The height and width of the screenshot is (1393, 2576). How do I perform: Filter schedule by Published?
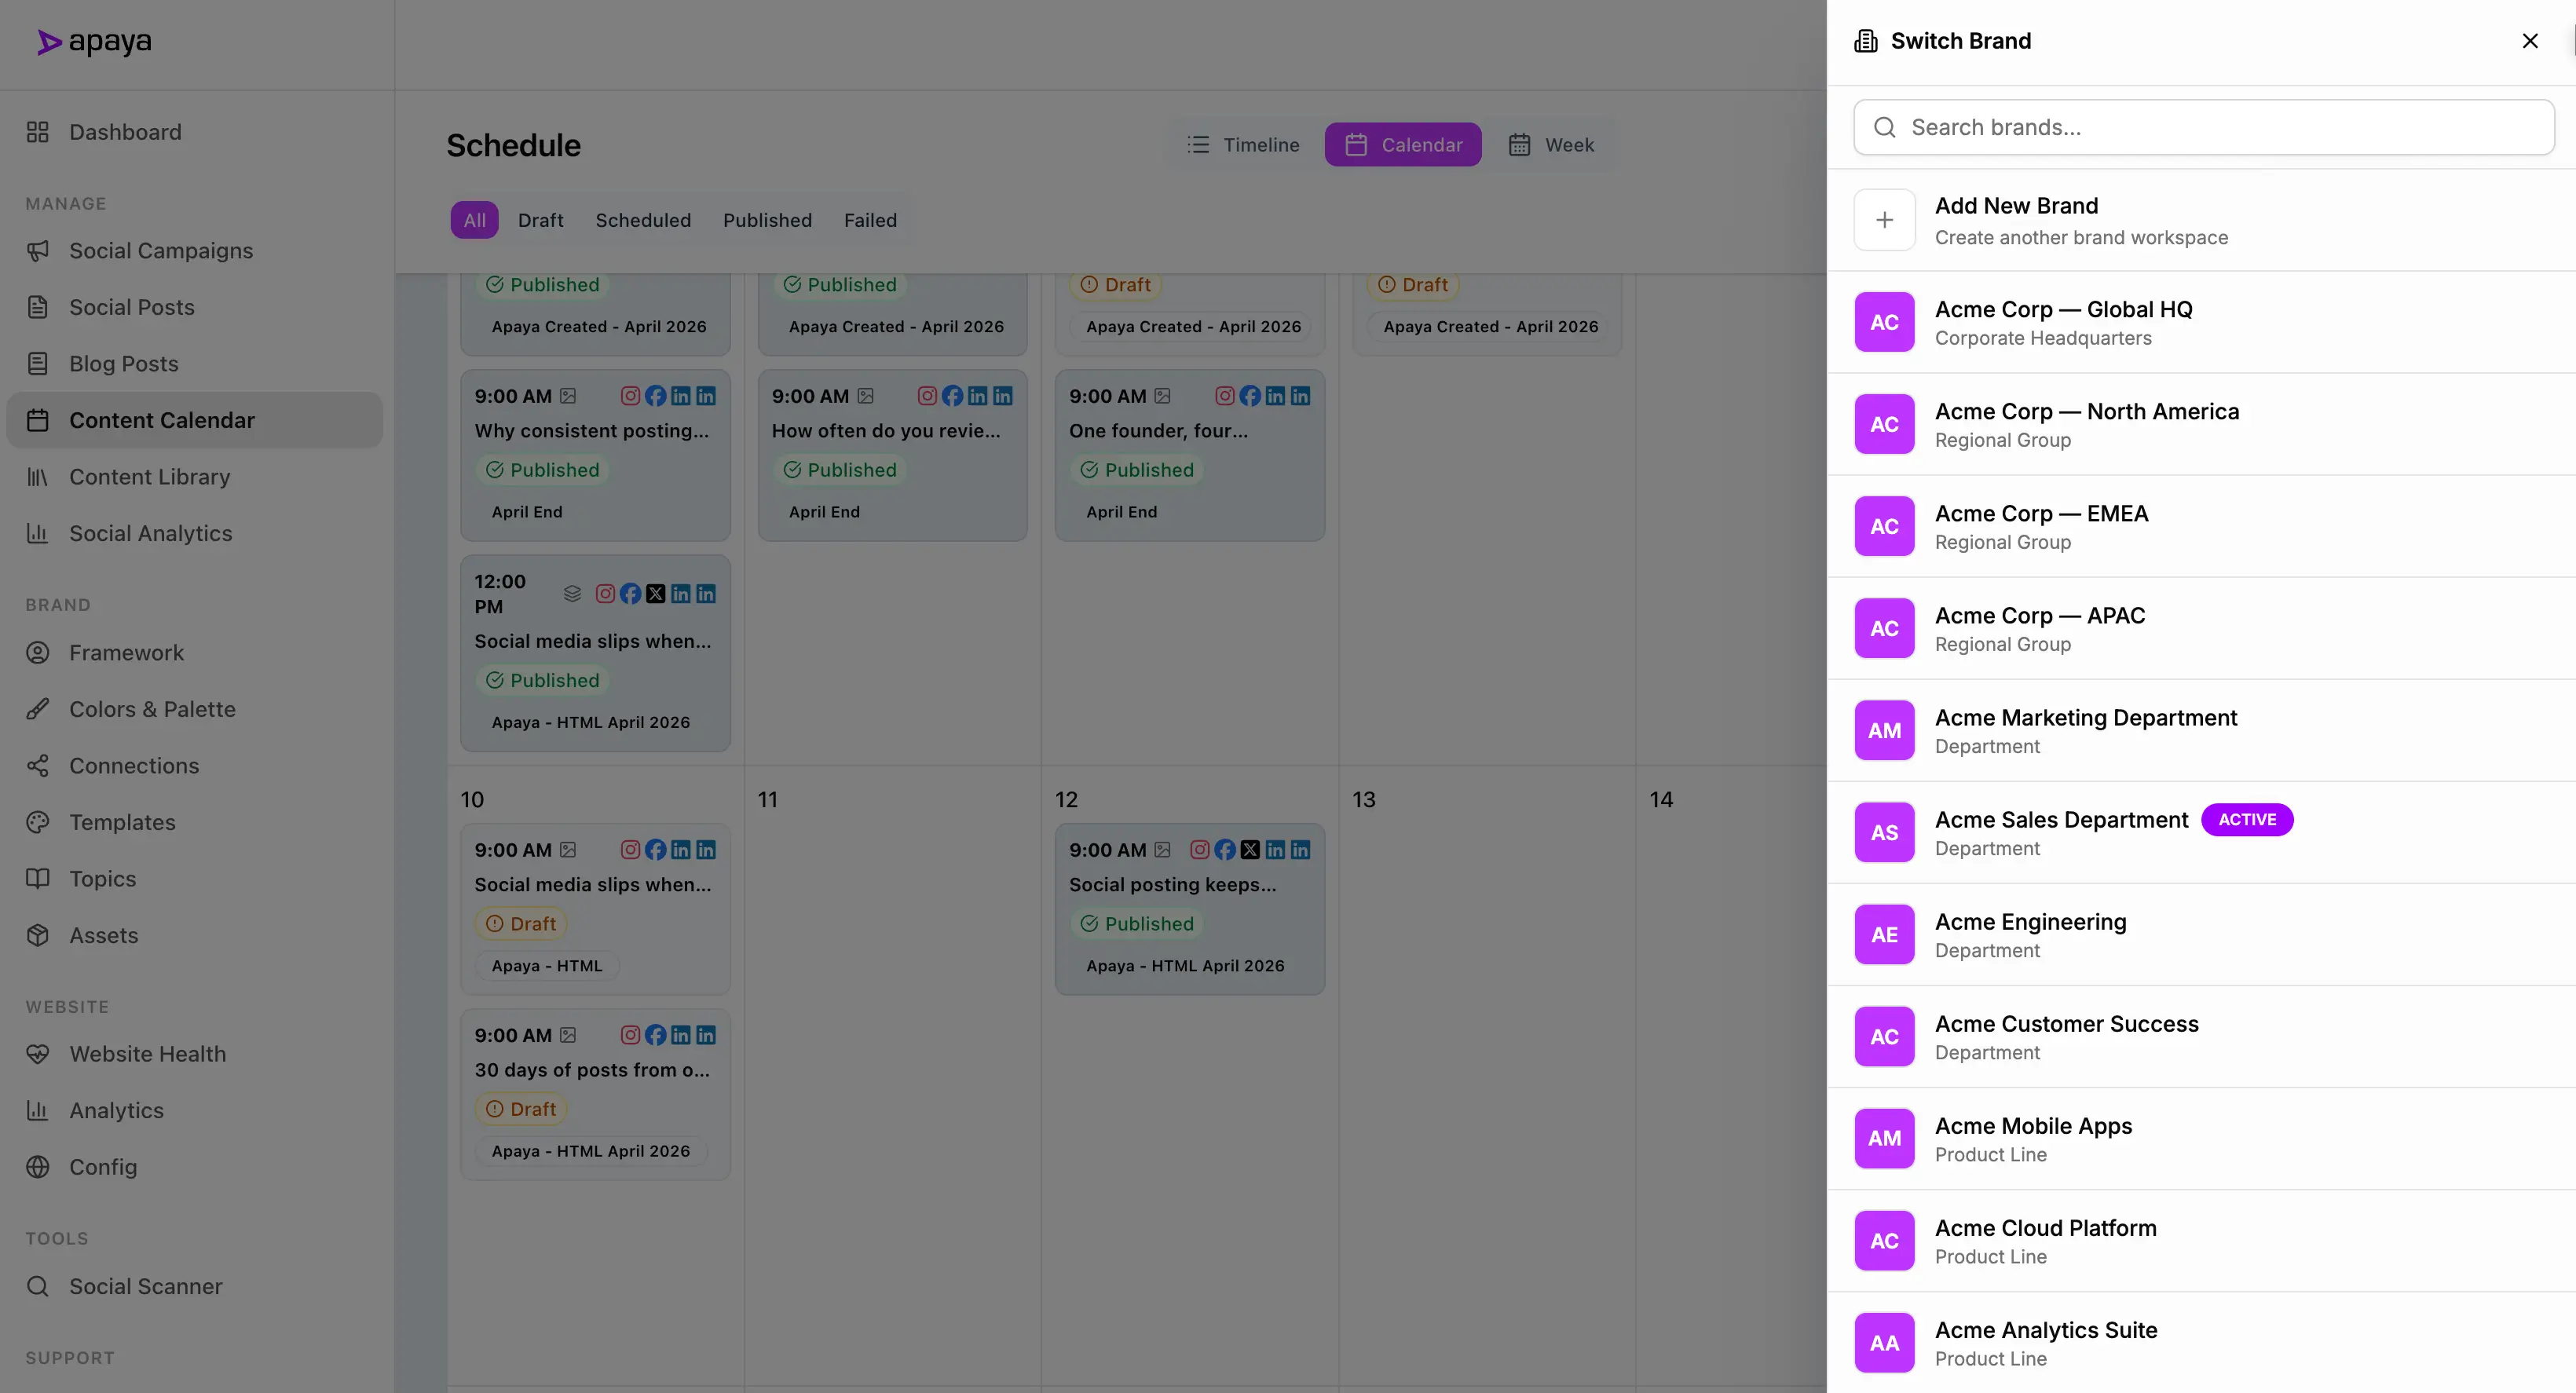pos(767,220)
